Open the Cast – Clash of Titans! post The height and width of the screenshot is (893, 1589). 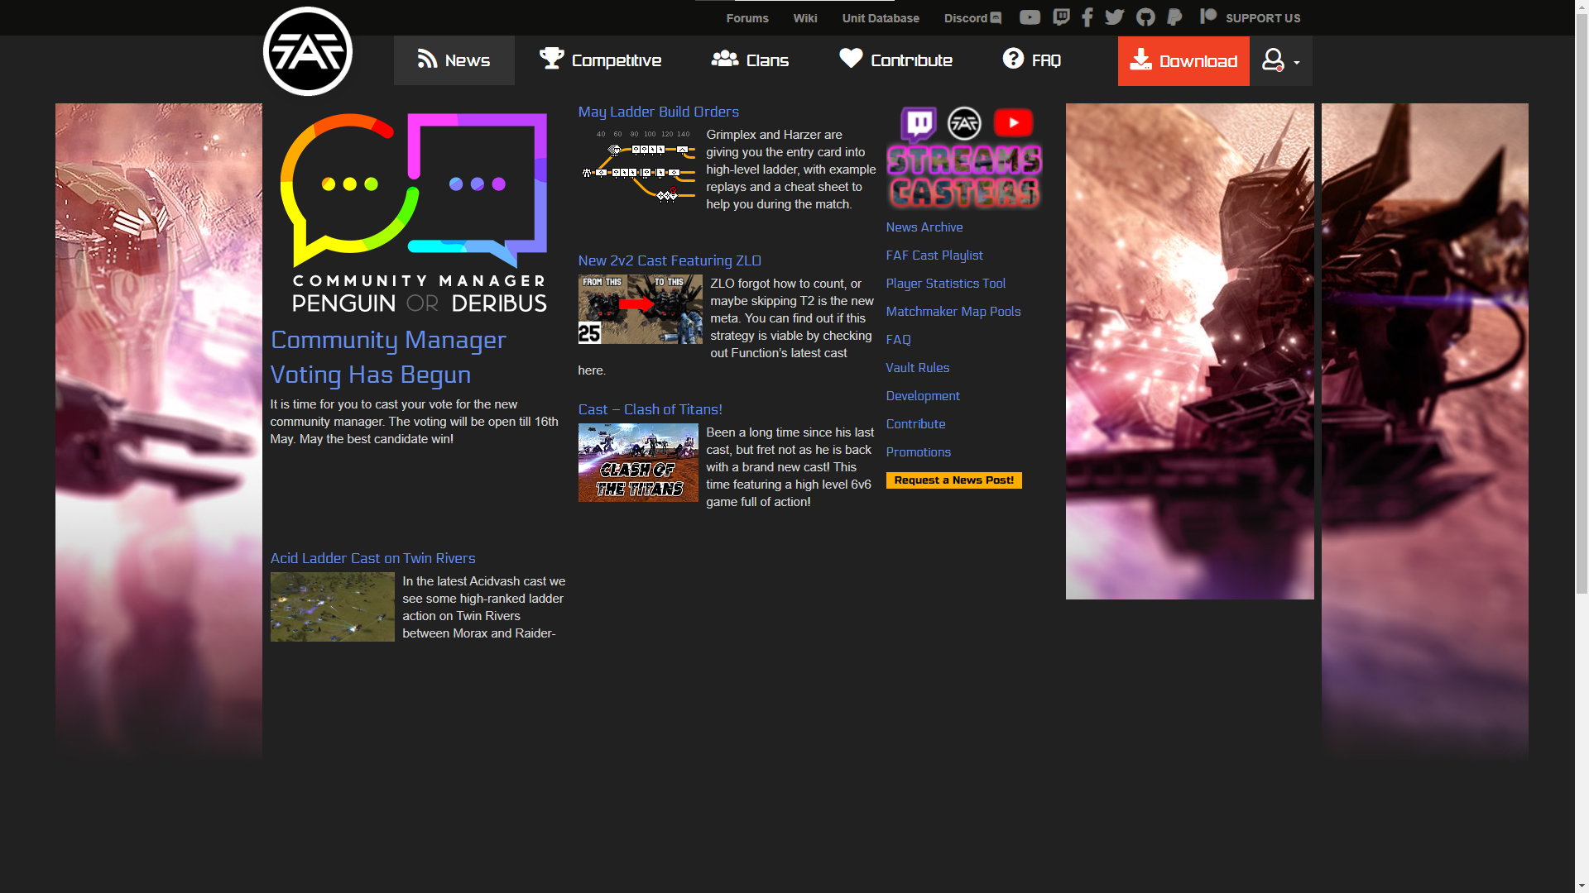point(650,409)
